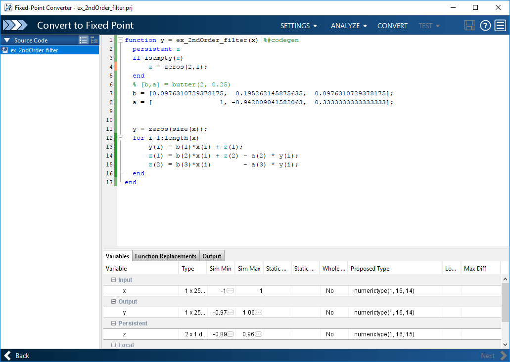Click ellipsis icon next to x Sim Min

click(x=231, y=290)
